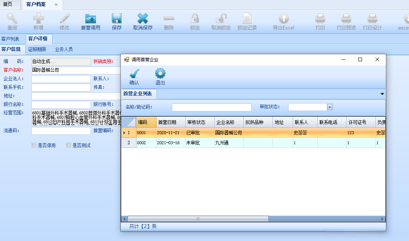Switch to the 客户列表 tab
The width and height of the screenshot is (409, 241).
click(10, 39)
